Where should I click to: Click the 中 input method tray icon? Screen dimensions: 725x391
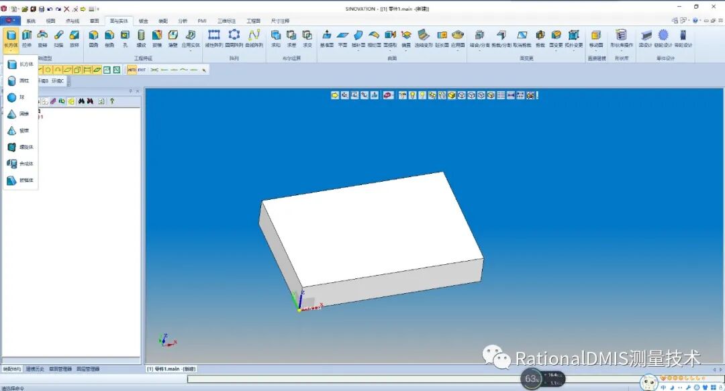point(663,387)
